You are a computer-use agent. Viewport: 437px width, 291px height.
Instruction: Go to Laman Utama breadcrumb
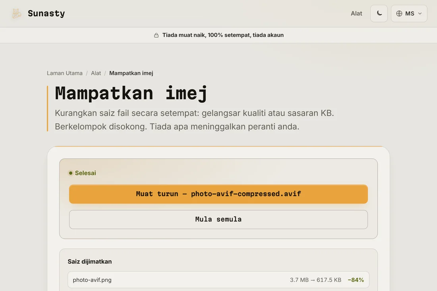point(65,73)
